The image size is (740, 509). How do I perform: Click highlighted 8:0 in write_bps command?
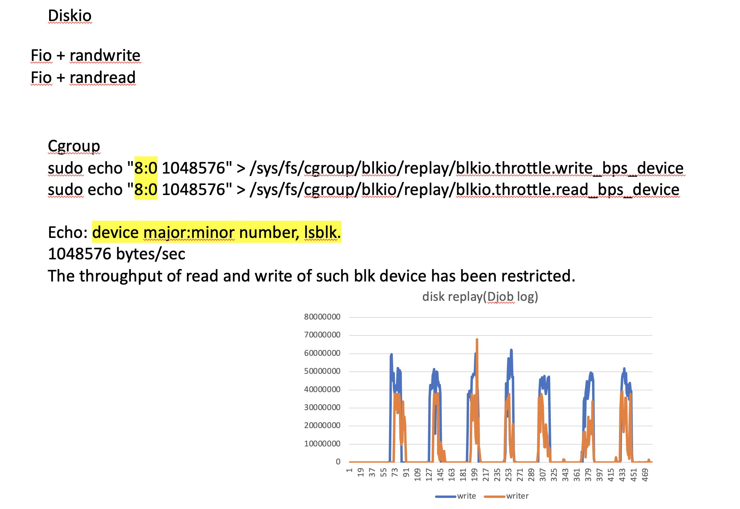pyautogui.click(x=146, y=168)
